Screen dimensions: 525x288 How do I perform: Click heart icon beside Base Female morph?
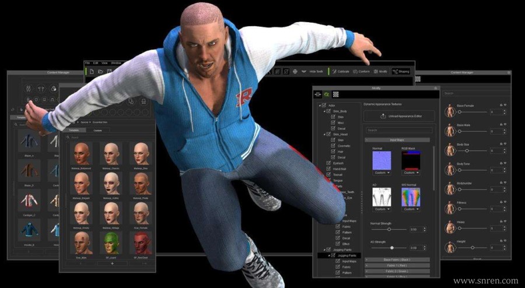505,105
